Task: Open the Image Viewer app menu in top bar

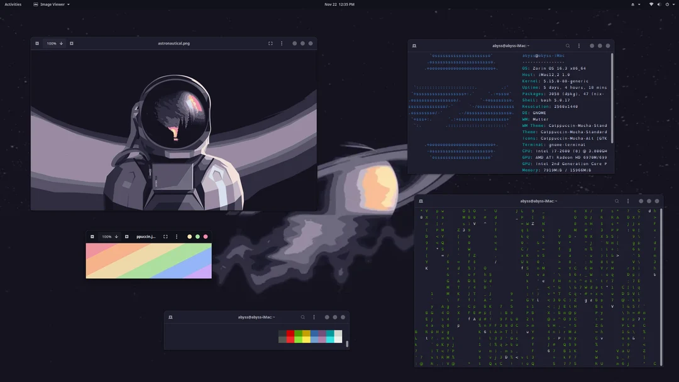Action: pyautogui.click(x=51, y=4)
